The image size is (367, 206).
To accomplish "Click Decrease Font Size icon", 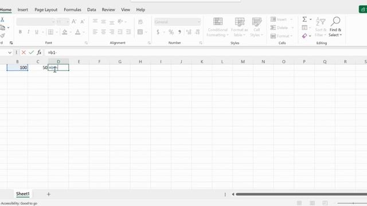I will pos(83,22).
